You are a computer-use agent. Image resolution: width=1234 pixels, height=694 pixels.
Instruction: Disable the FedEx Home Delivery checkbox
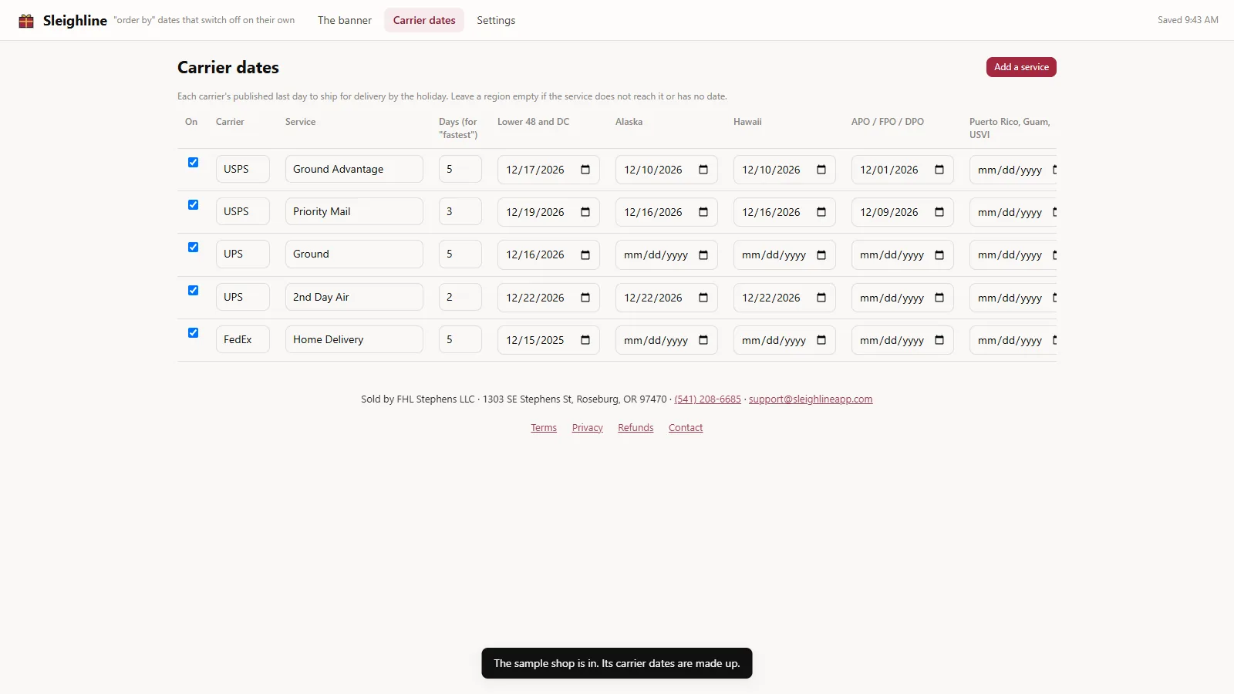(x=193, y=332)
